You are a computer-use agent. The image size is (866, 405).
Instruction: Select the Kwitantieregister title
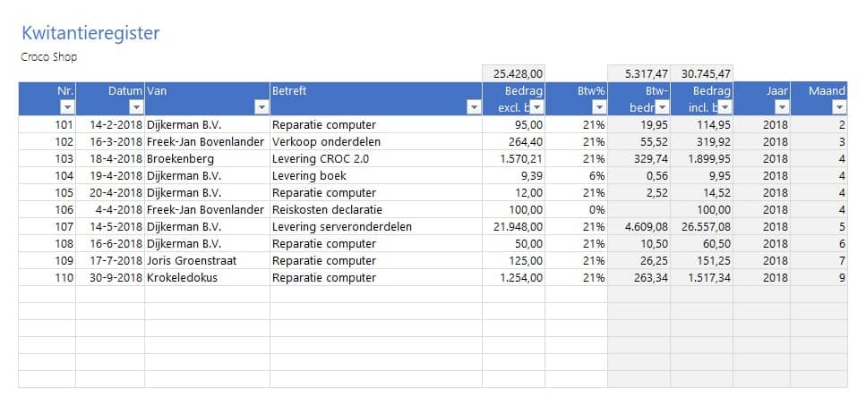(x=90, y=33)
